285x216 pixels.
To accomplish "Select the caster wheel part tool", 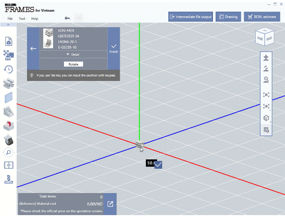I will coord(9,139).
